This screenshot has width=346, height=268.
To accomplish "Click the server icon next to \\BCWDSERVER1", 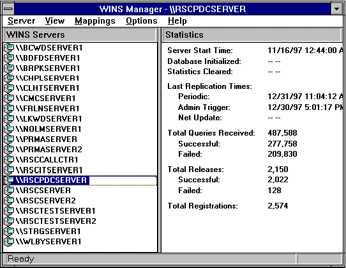I will [10, 48].
